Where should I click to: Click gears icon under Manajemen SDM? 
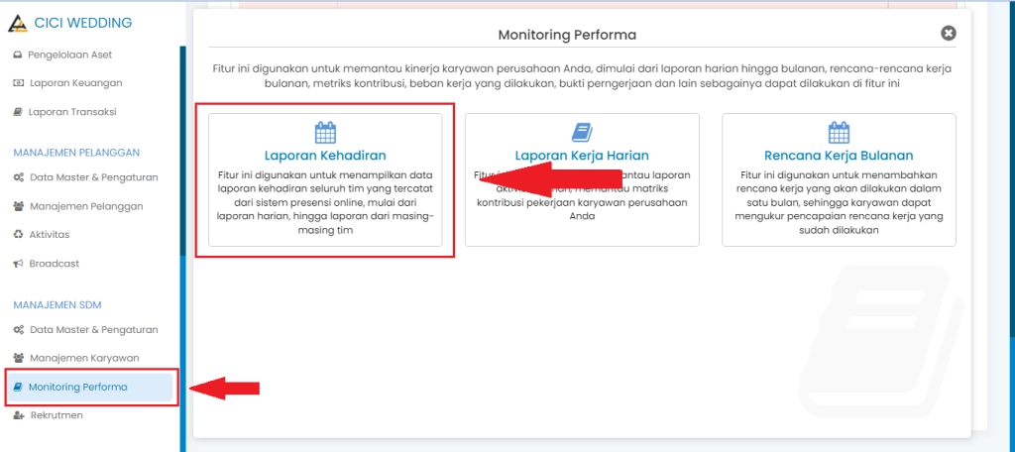[19, 330]
